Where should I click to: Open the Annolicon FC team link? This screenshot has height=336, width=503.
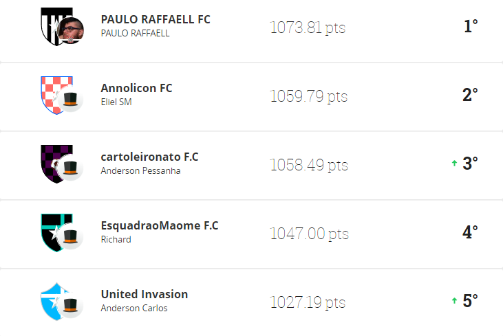(x=136, y=88)
